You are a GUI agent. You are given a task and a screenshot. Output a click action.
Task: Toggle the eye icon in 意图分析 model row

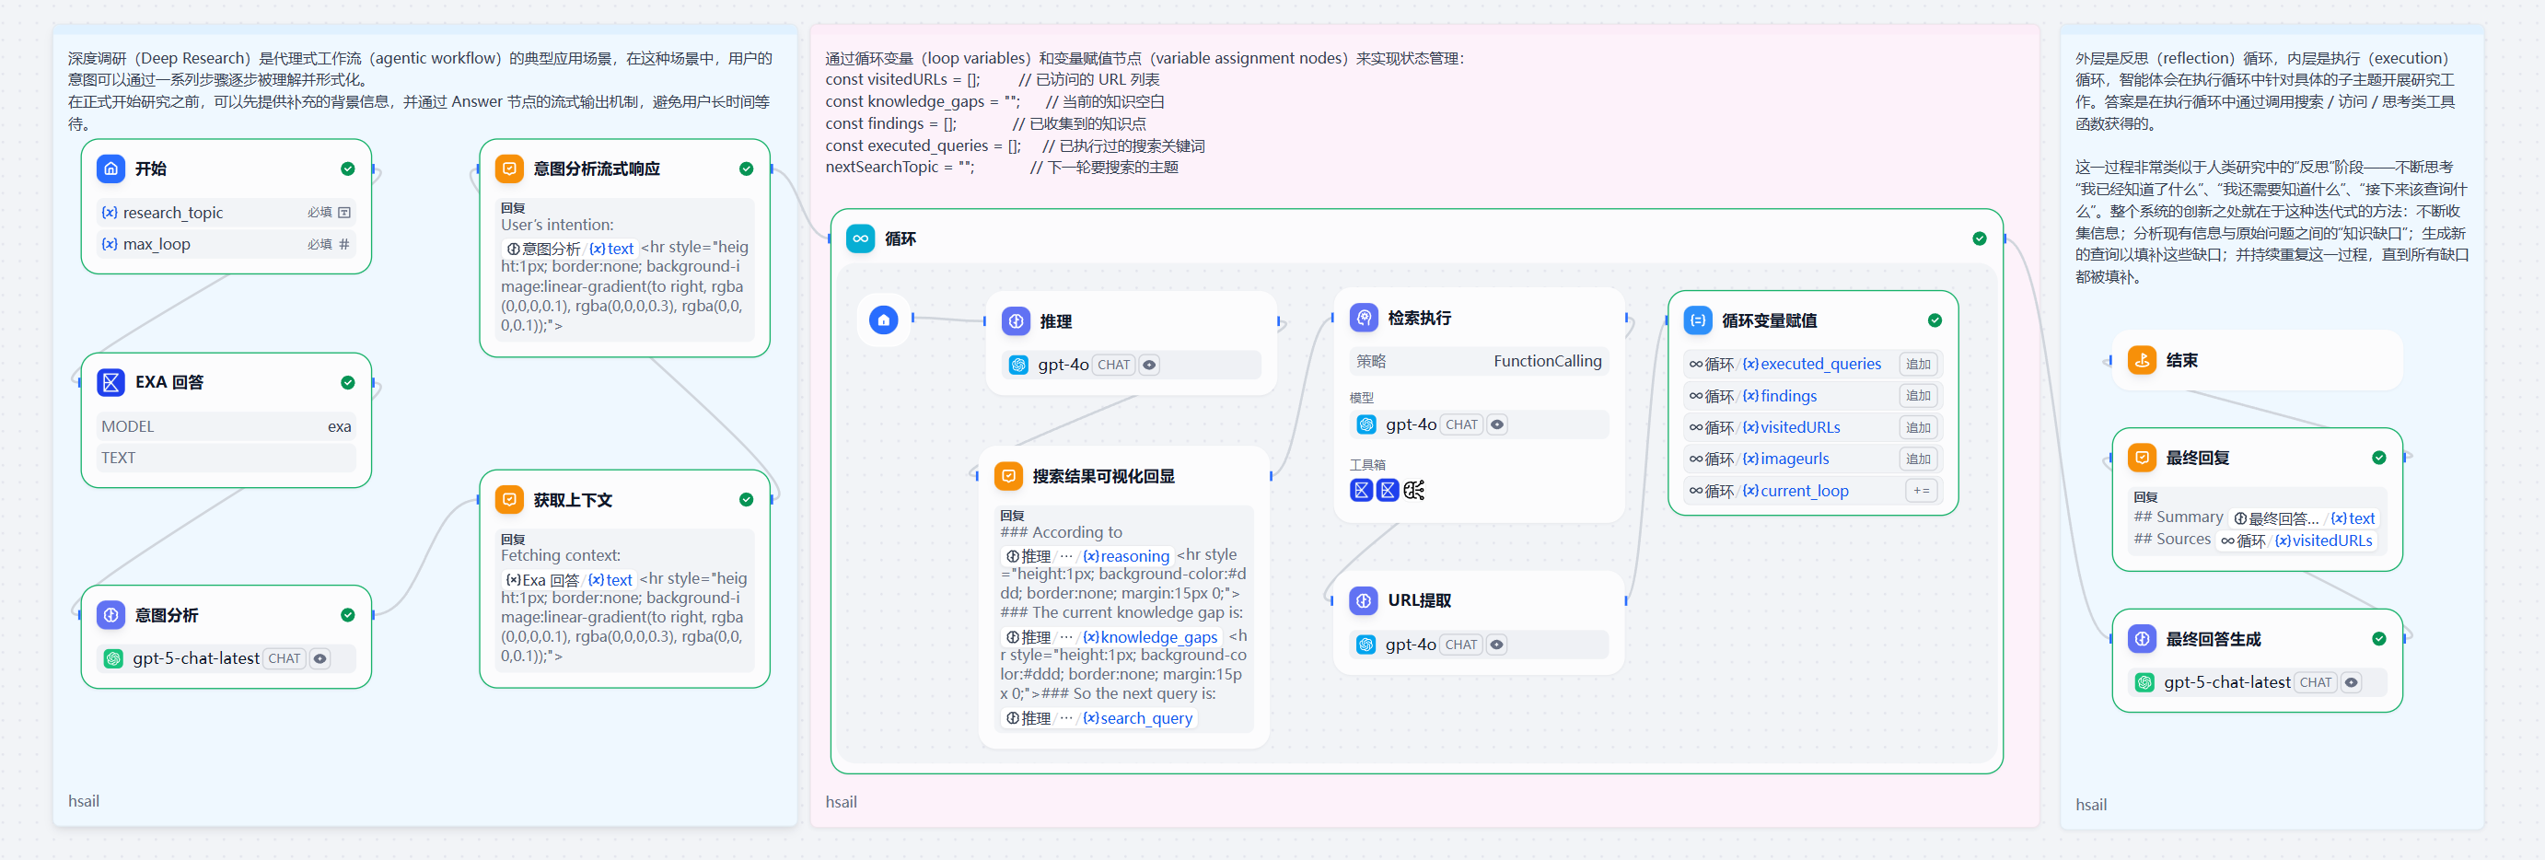pos(320,658)
